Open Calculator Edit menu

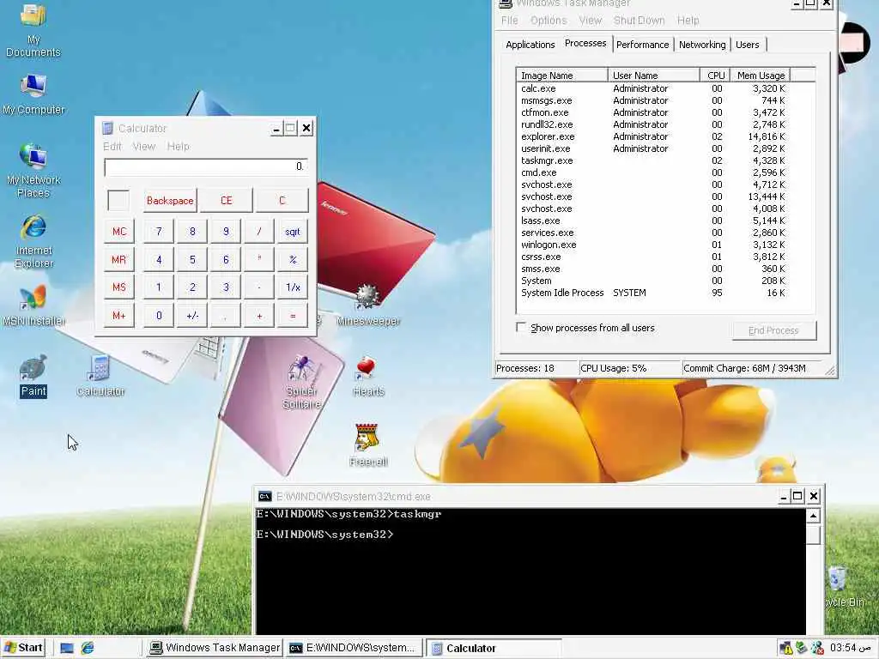(112, 146)
